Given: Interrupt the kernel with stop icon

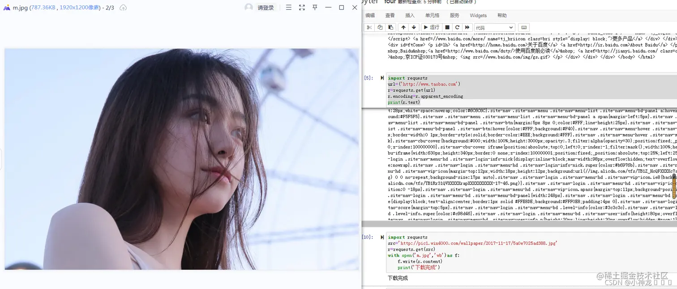Looking at the screenshot, I should (447, 27).
